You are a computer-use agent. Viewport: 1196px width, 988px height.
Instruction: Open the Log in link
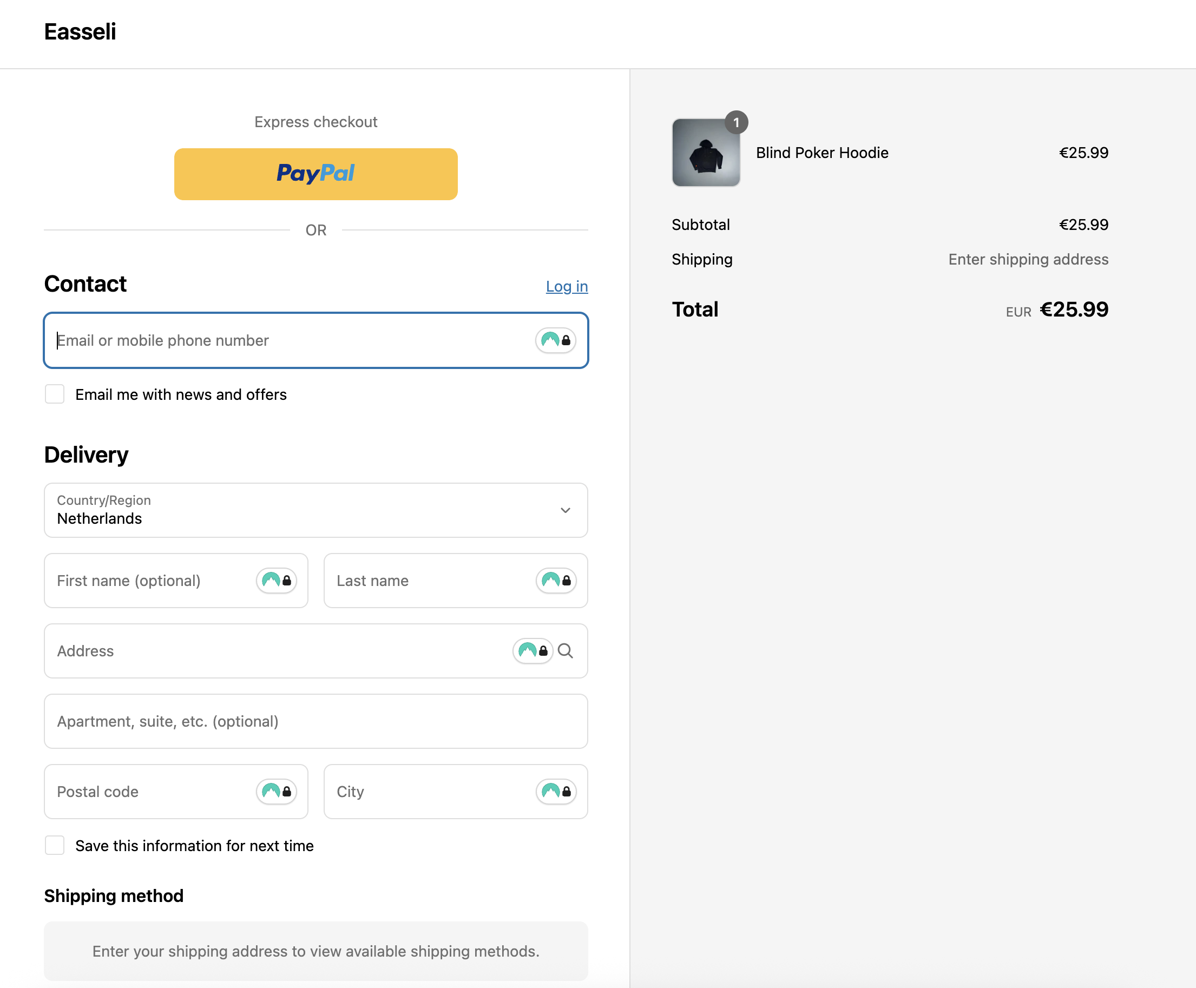pos(567,286)
